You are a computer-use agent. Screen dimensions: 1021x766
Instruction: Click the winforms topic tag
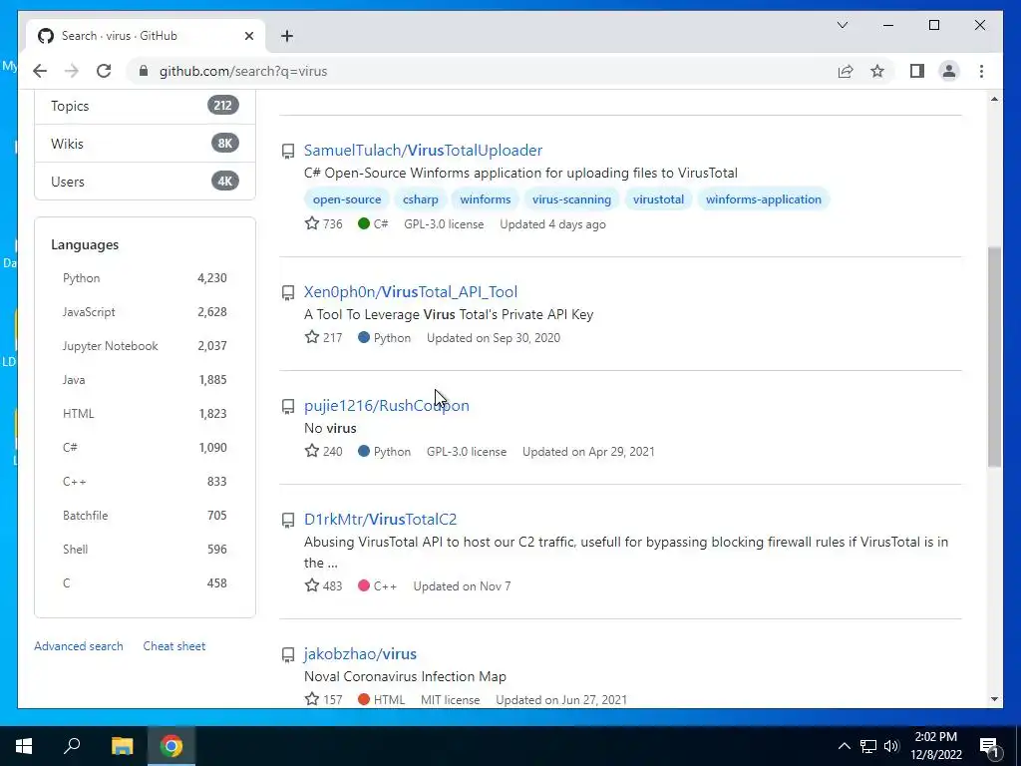pyautogui.click(x=486, y=199)
